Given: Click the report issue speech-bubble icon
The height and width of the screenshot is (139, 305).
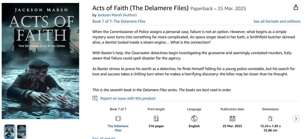Looking at the screenshot, I should pyautogui.click(x=95, y=98).
